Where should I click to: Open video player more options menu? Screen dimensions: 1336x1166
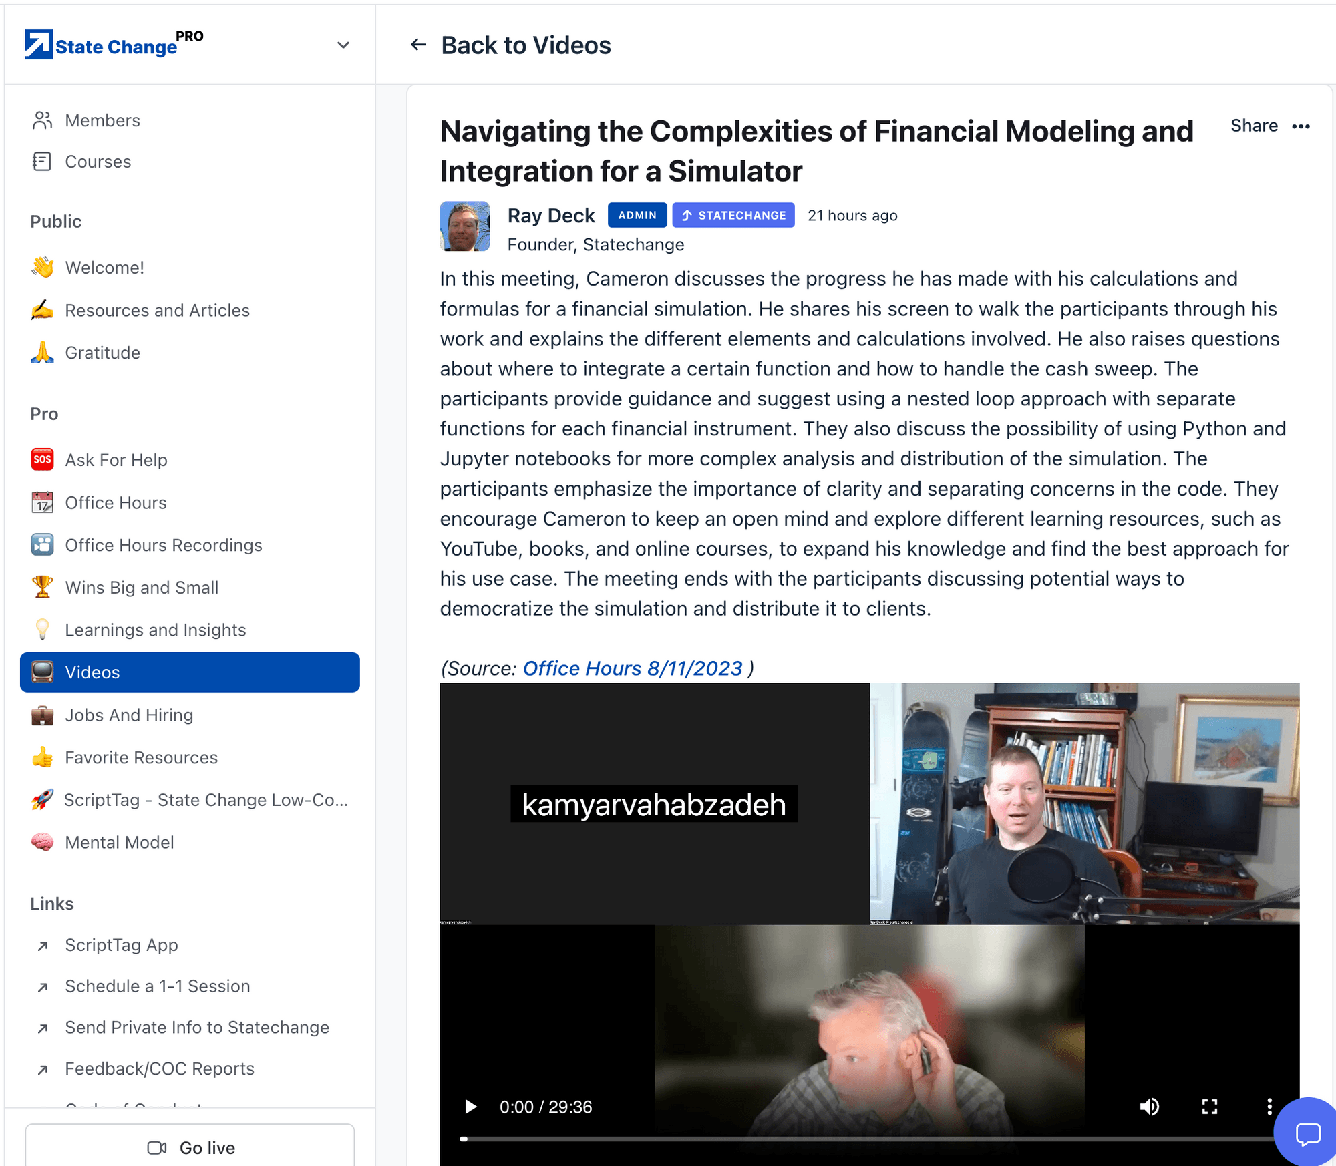pyautogui.click(x=1269, y=1107)
